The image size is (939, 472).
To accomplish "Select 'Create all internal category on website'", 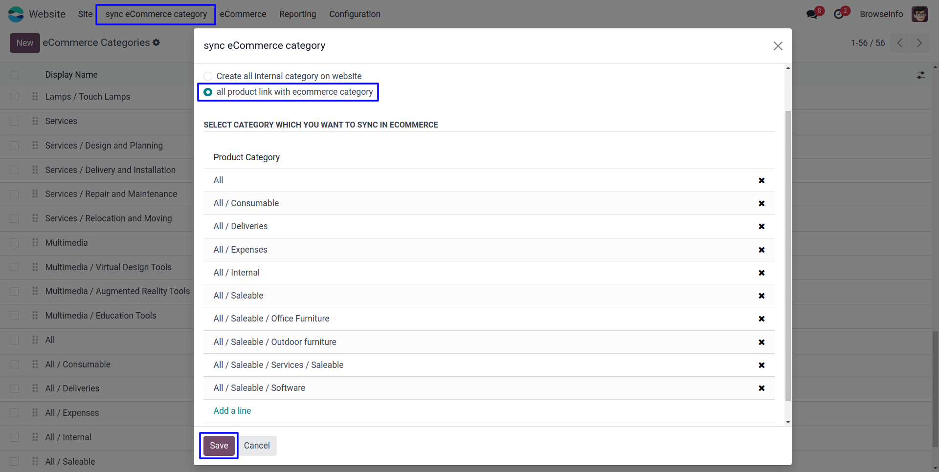I will coord(208,76).
